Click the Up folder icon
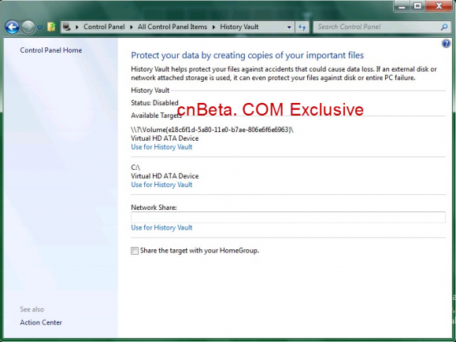 point(51,27)
